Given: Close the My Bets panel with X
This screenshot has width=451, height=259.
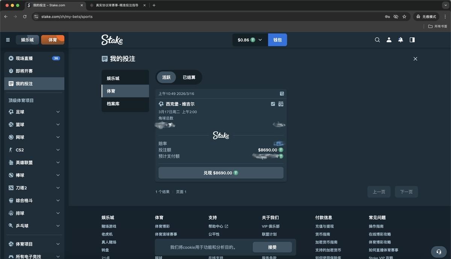Looking at the screenshot, I should click(x=415, y=59).
